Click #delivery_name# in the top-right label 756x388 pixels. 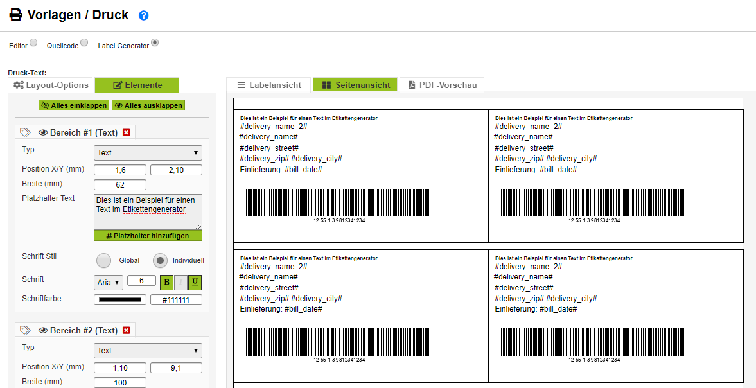tap(523, 137)
